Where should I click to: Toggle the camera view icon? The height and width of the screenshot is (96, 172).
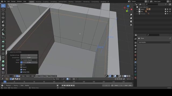coord(131,21)
